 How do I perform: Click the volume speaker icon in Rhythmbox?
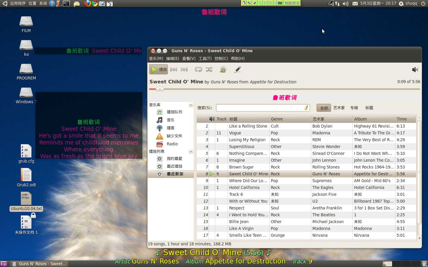415,69
